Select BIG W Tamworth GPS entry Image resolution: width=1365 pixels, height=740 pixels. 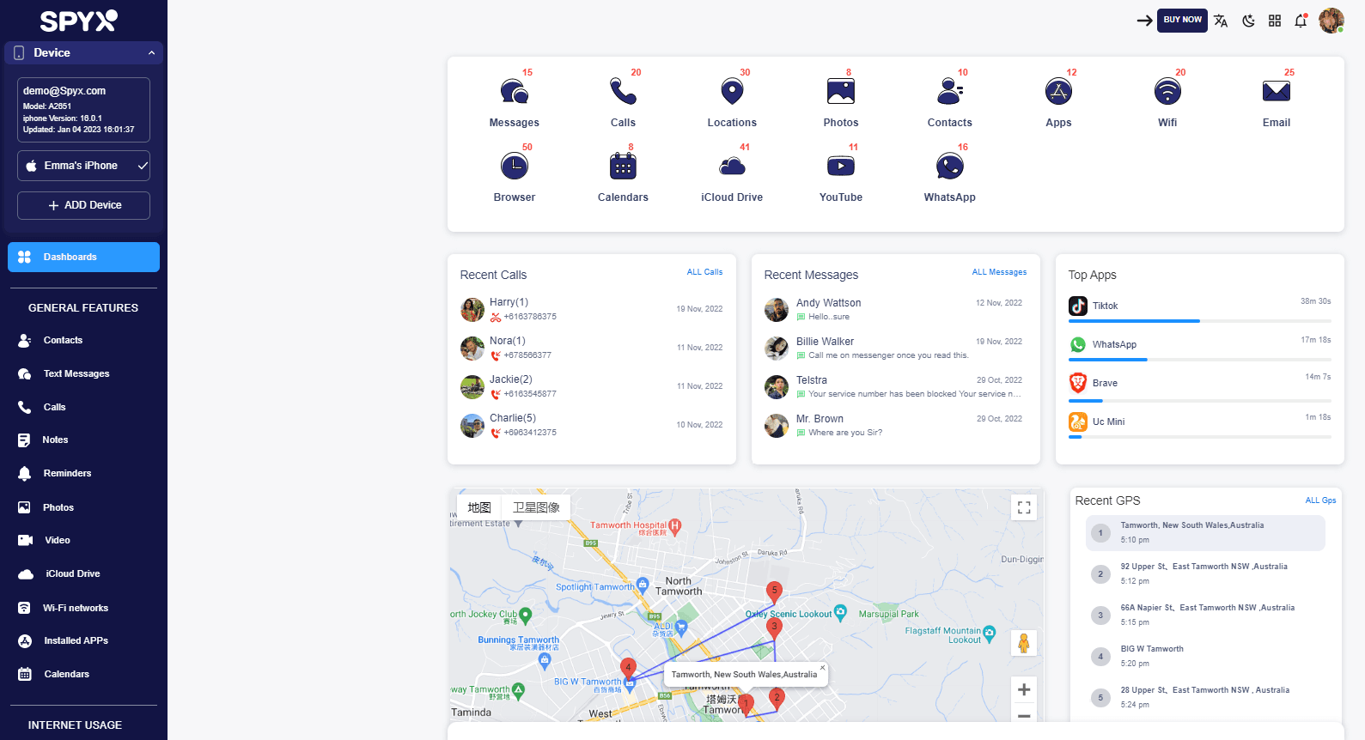click(1205, 656)
